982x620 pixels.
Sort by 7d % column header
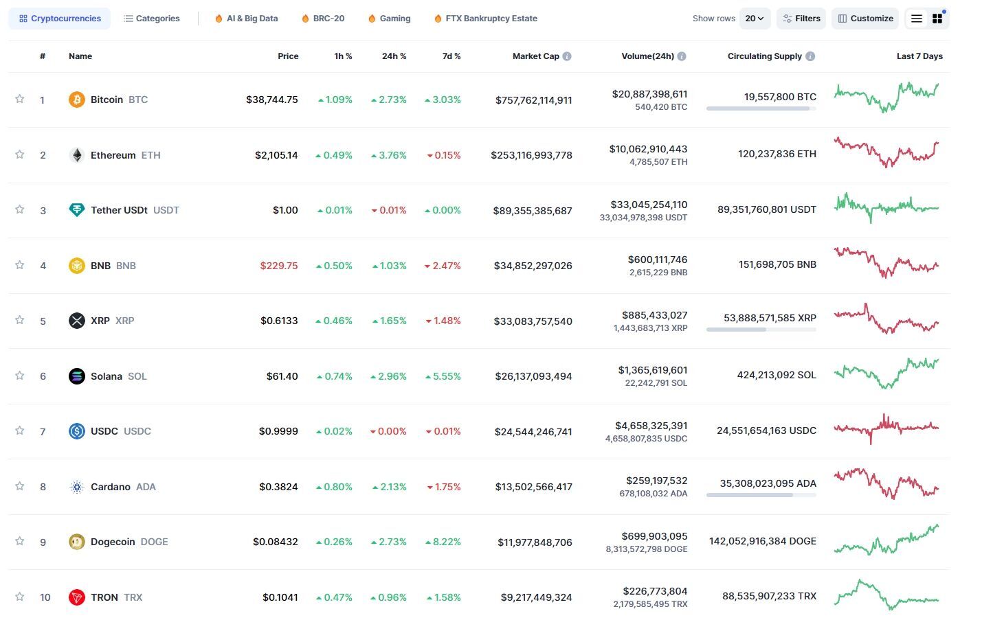tap(451, 56)
